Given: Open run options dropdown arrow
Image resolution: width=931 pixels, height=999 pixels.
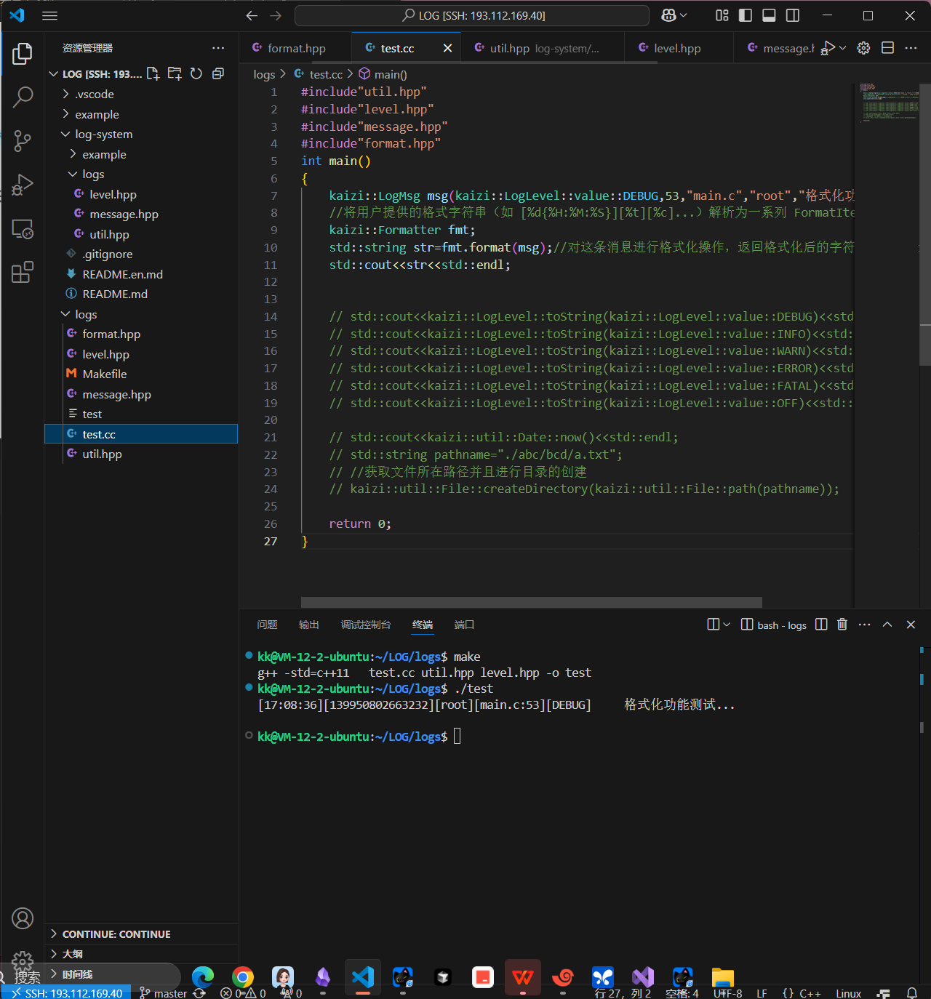Looking at the screenshot, I should tap(842, 48).
